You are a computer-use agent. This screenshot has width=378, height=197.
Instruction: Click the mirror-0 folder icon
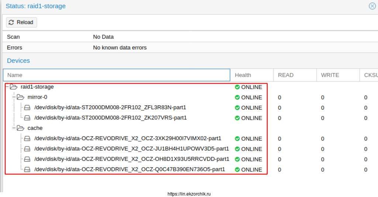tap(20, 97)
